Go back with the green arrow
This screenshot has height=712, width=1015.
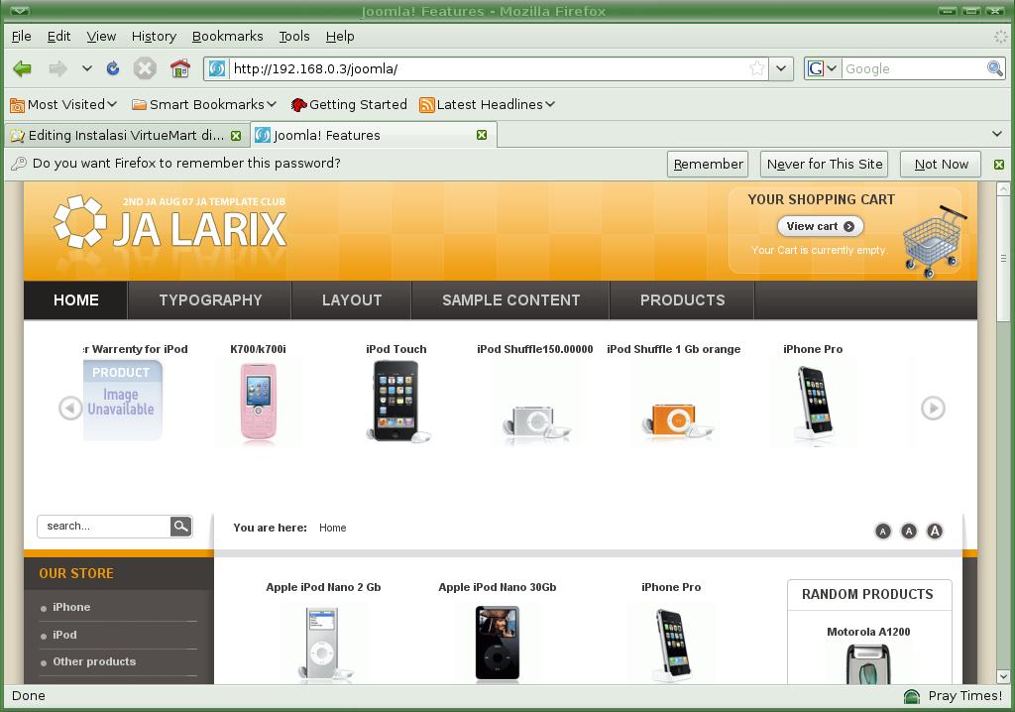pyautogui.click(x=23, y=68)
